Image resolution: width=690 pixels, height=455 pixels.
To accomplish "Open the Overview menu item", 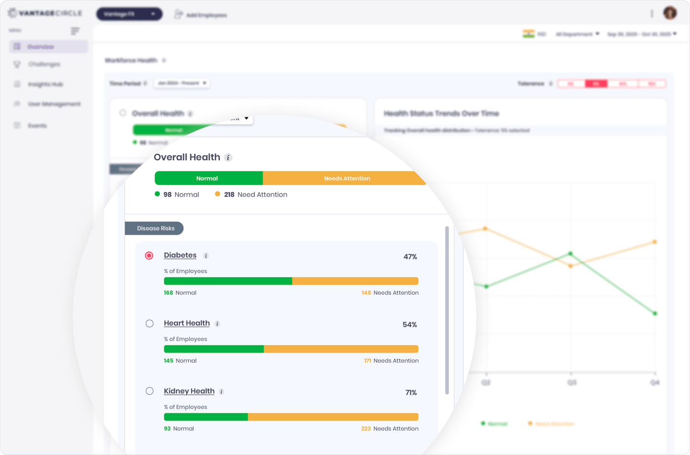I will pyautogui.click(x=48, y=46).
